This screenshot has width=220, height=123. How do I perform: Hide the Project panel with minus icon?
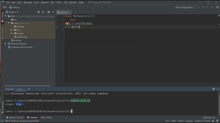53,12
